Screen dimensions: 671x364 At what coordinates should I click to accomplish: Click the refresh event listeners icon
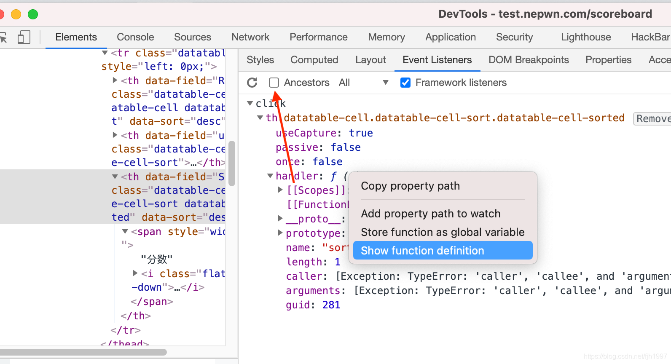[x=252, y=83]
